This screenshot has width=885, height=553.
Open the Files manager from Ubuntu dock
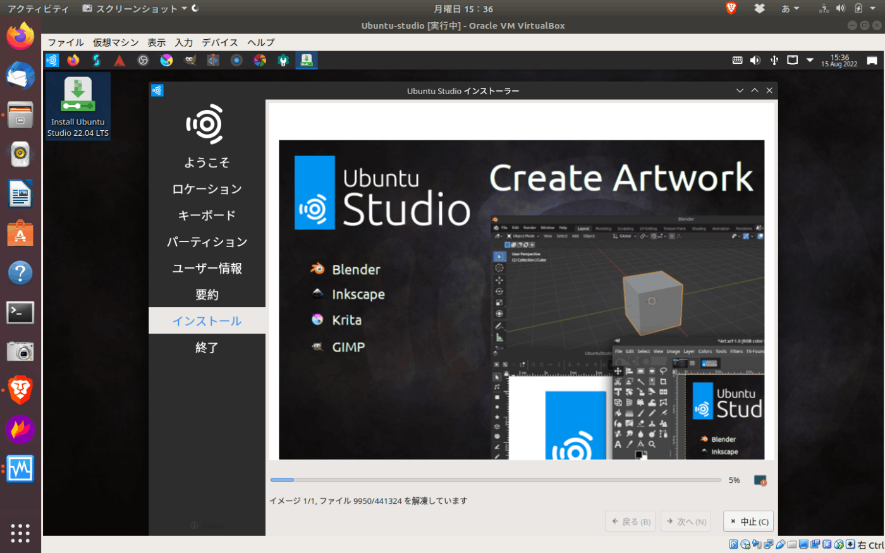pos(20,115)
